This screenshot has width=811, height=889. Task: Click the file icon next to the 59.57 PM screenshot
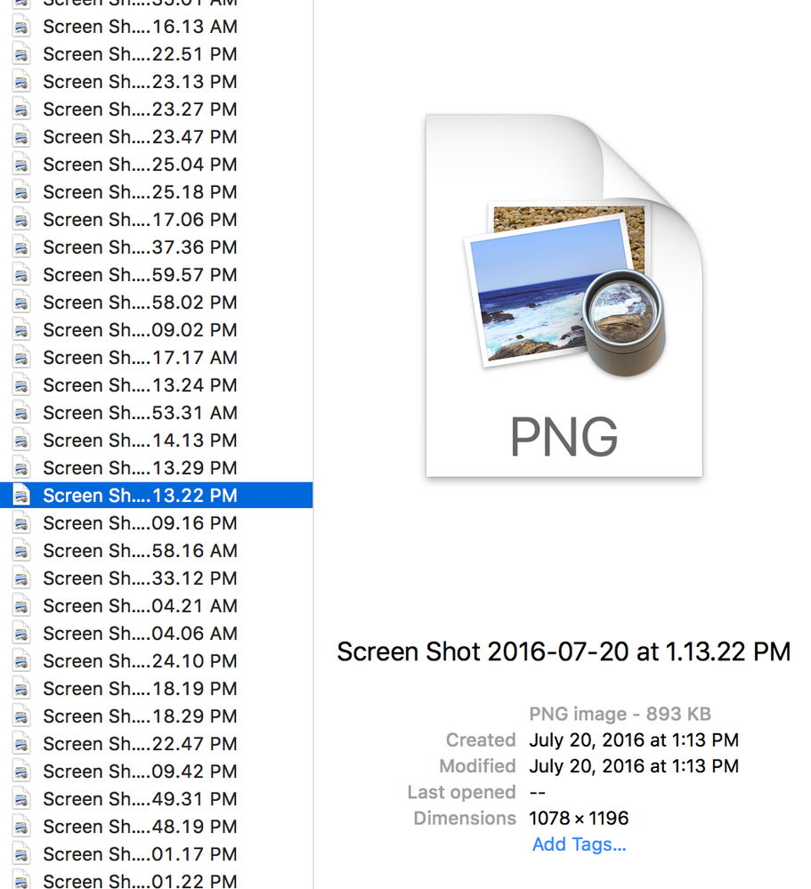pyautogui.click(x=20, y=275)
